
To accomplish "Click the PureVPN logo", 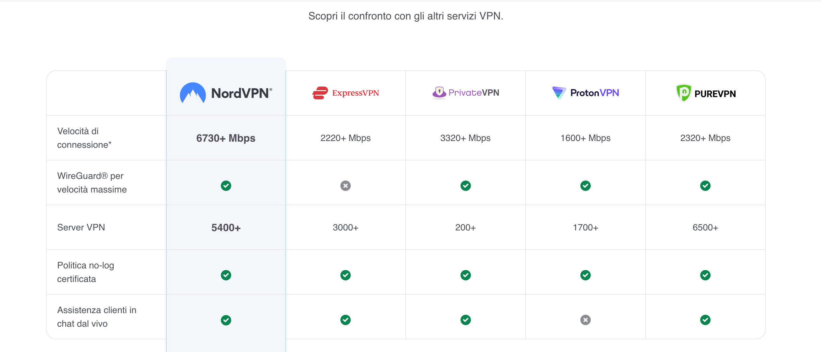I will [x=706, y=93].
